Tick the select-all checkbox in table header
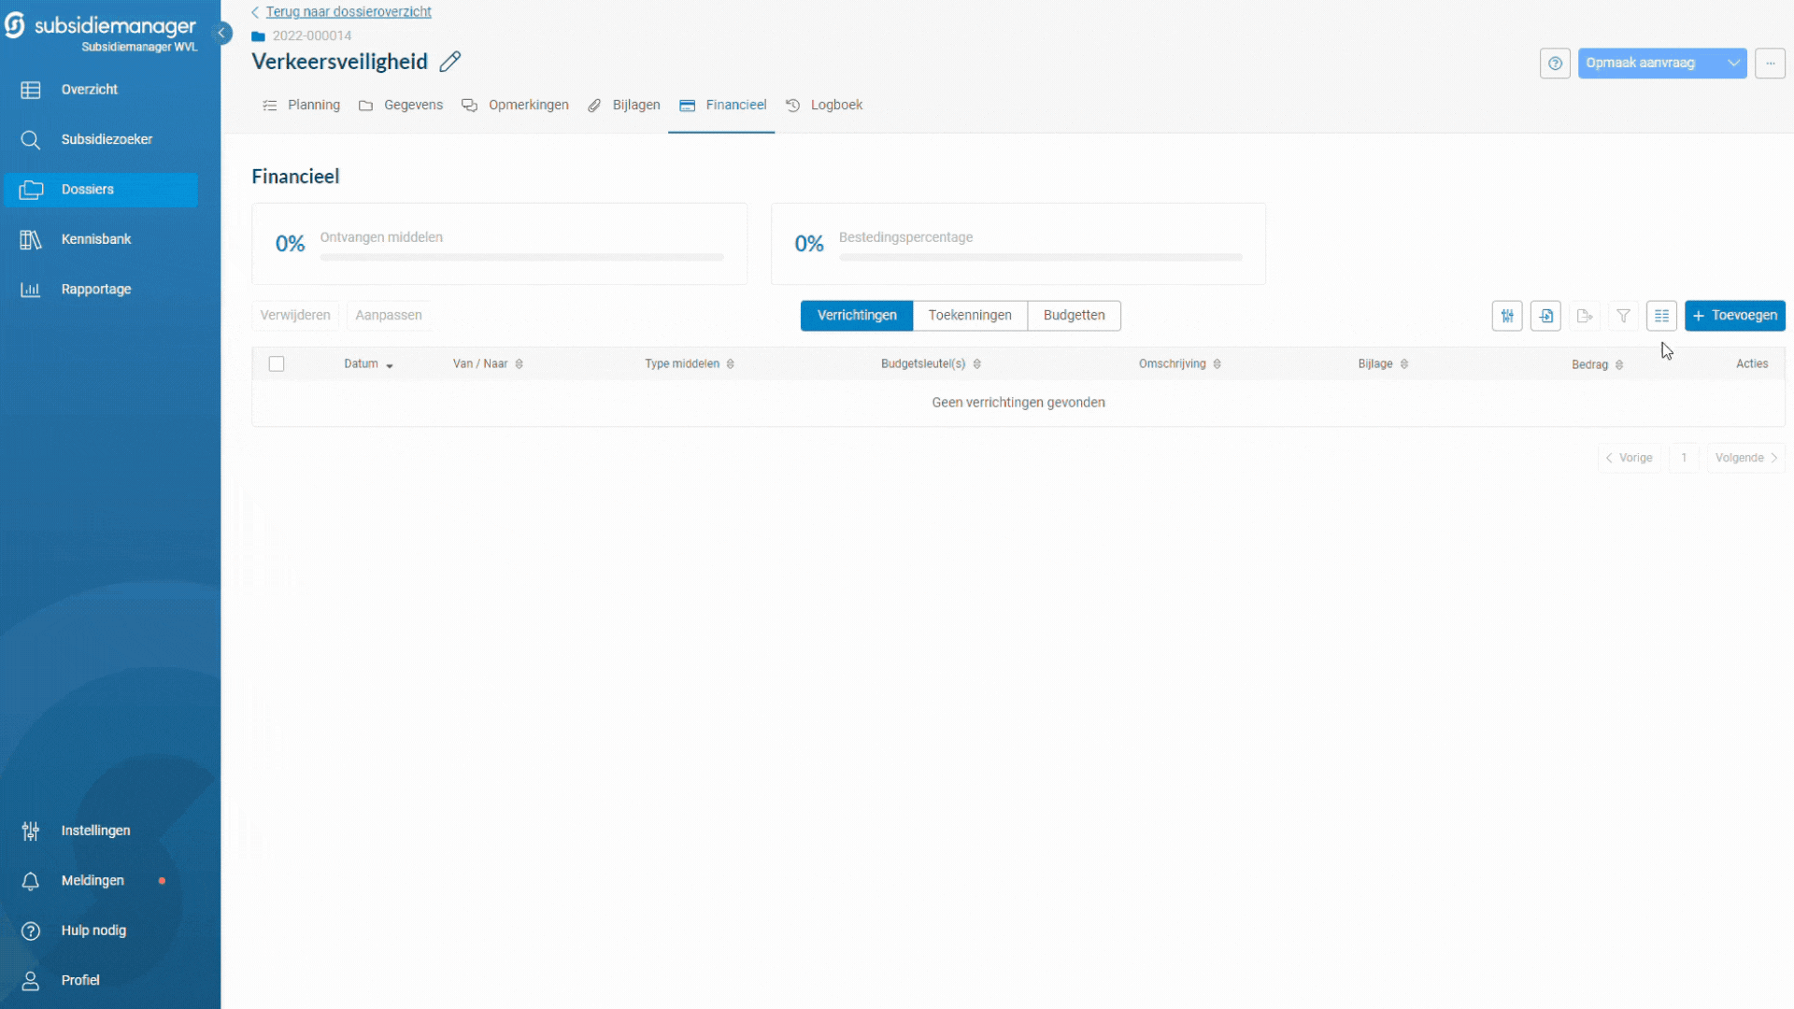 (277, 363)
